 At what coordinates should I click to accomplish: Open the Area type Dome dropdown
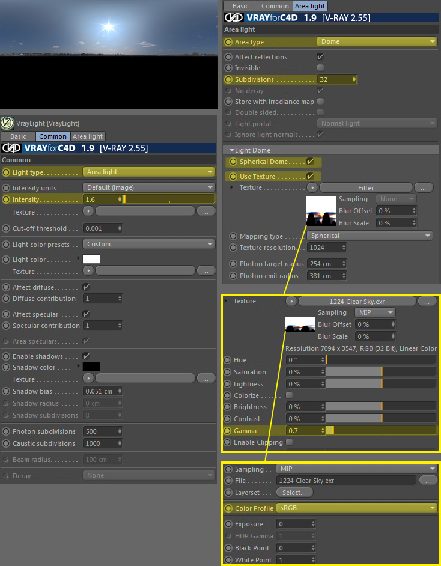point(377,41)
